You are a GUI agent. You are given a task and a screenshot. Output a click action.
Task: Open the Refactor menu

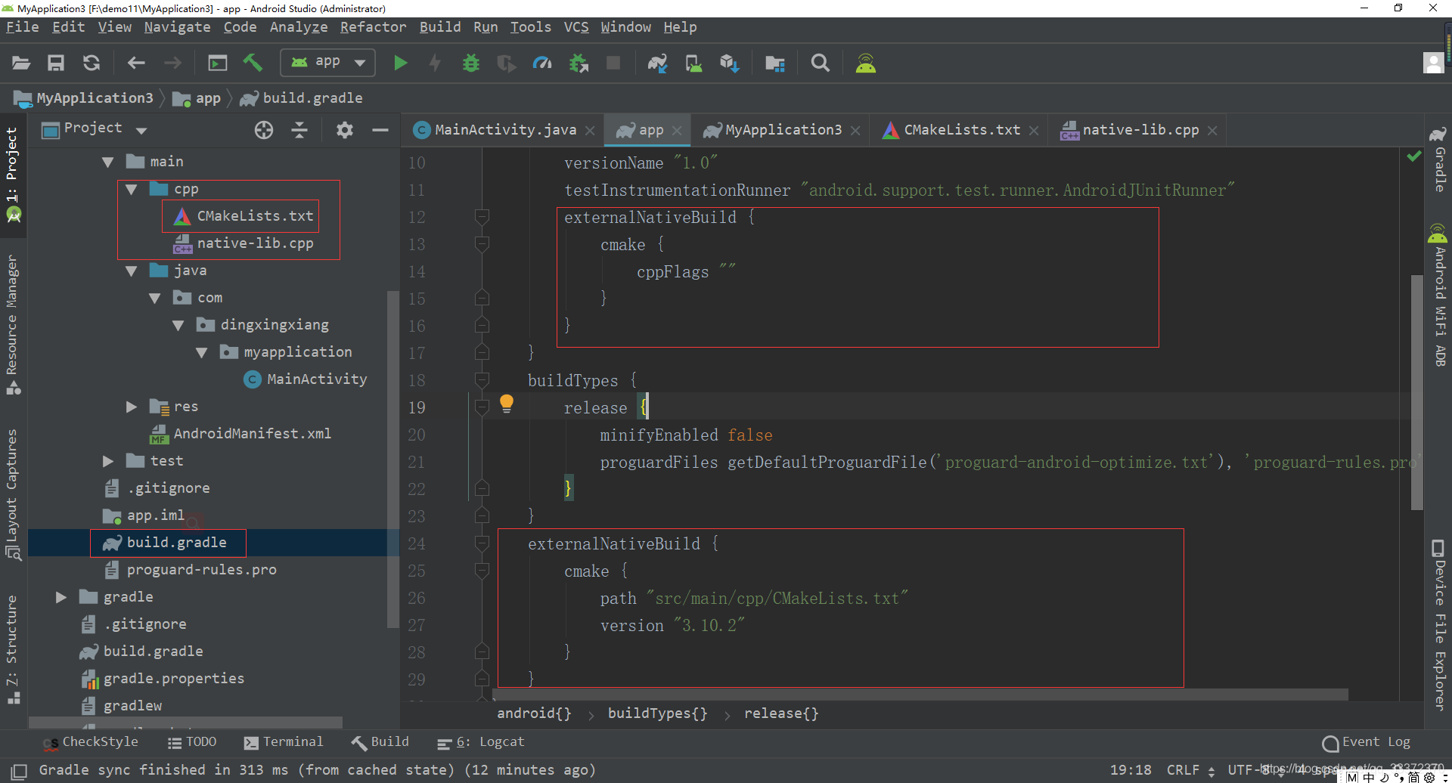(373, 27)
